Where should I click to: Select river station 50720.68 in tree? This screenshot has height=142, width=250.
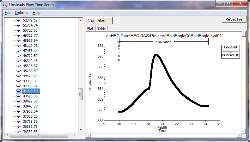[30, 30]
